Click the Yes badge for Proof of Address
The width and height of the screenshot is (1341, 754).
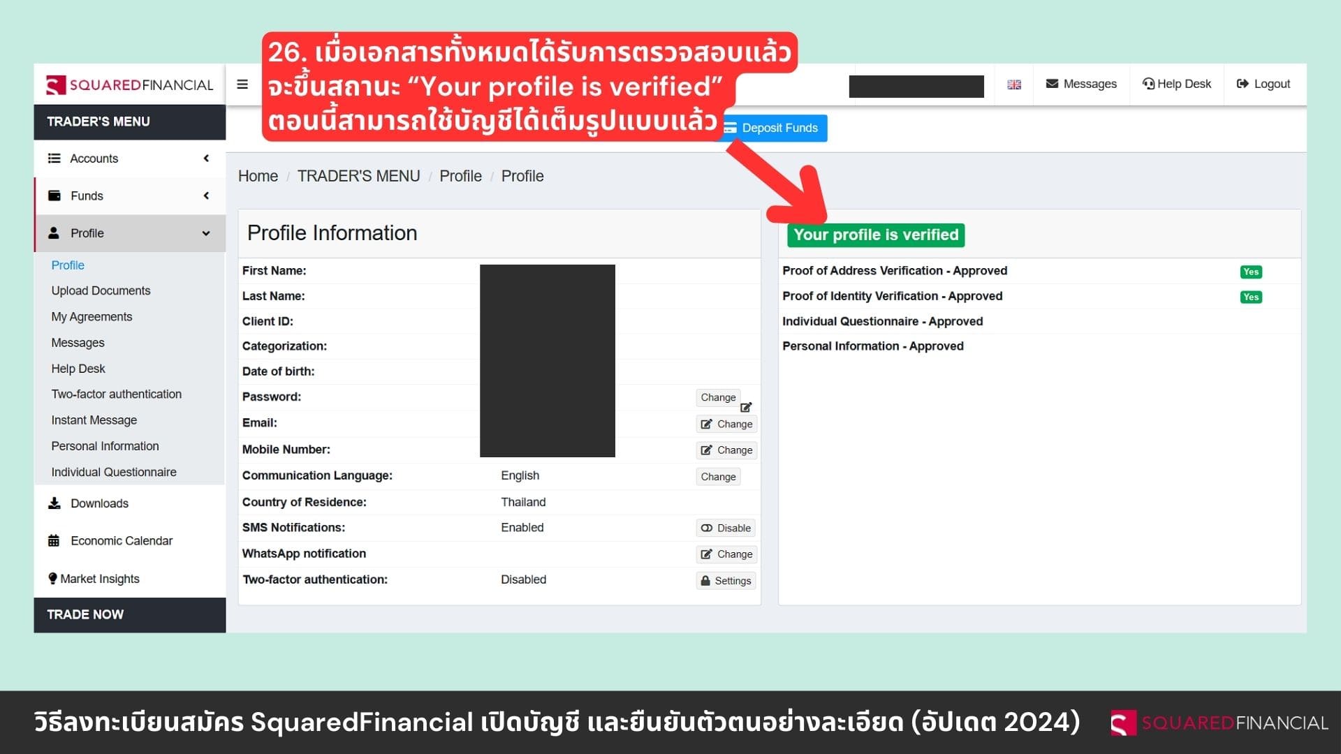(1250, 272)
